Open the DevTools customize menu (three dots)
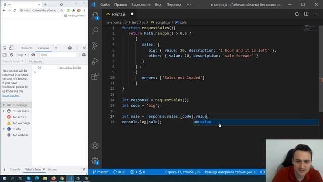 [77, 48]
